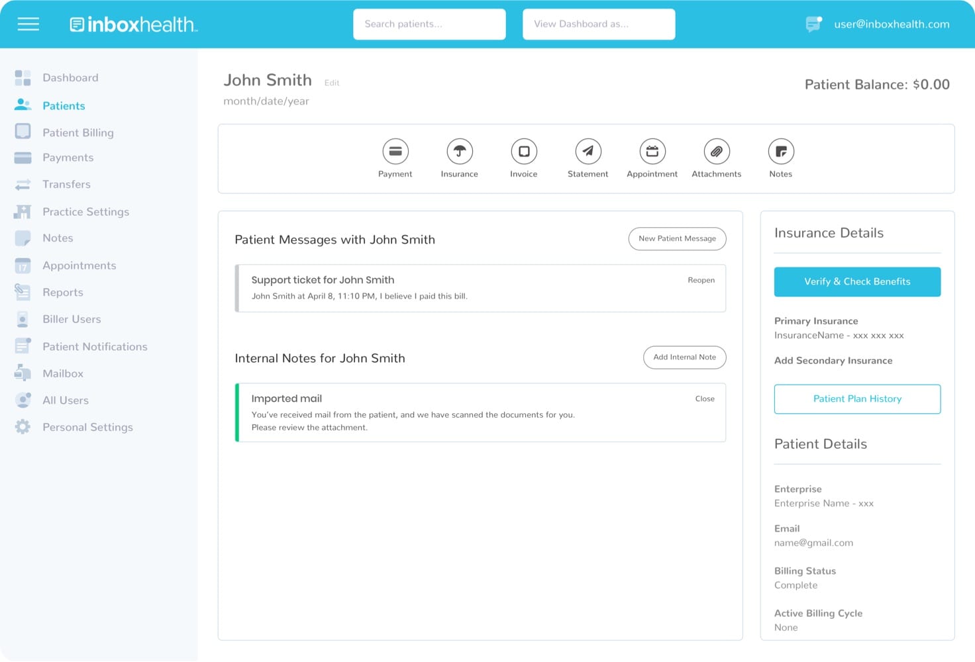The width and height of the screenshot is (975, 662).
Task: Click Add Secondary Insurance link
Action: (x=833, y=361)
